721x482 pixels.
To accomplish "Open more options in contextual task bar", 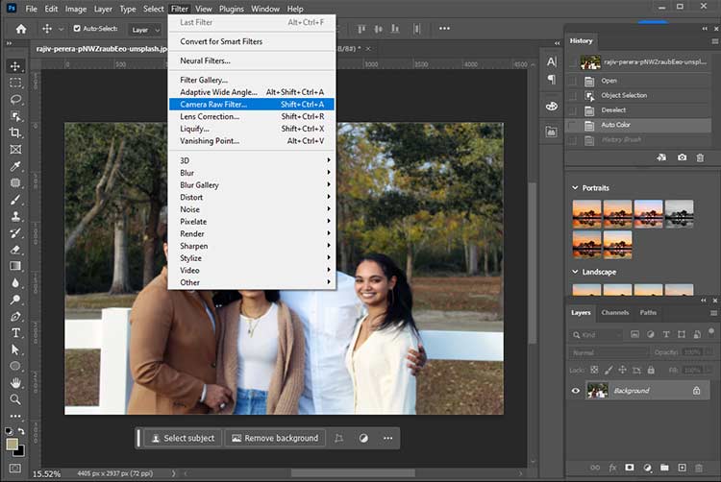I will click(x=388, y=439).
